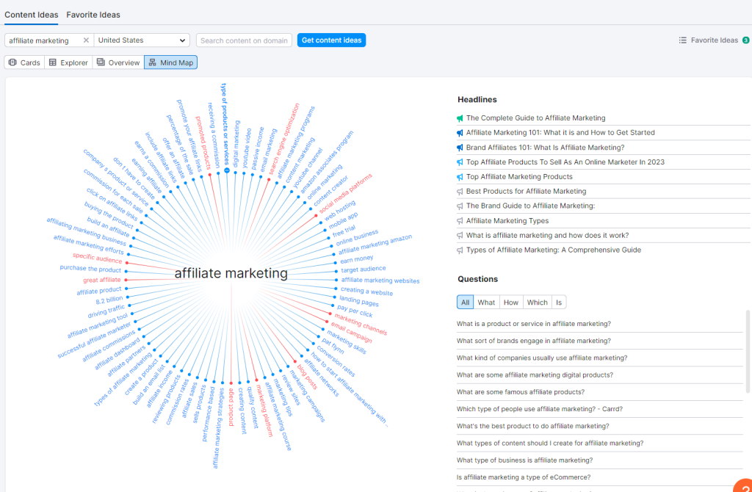Open headline Top Affiliate Marketing Products
This screenshot has height=492, width=752.
coord(519,177)
